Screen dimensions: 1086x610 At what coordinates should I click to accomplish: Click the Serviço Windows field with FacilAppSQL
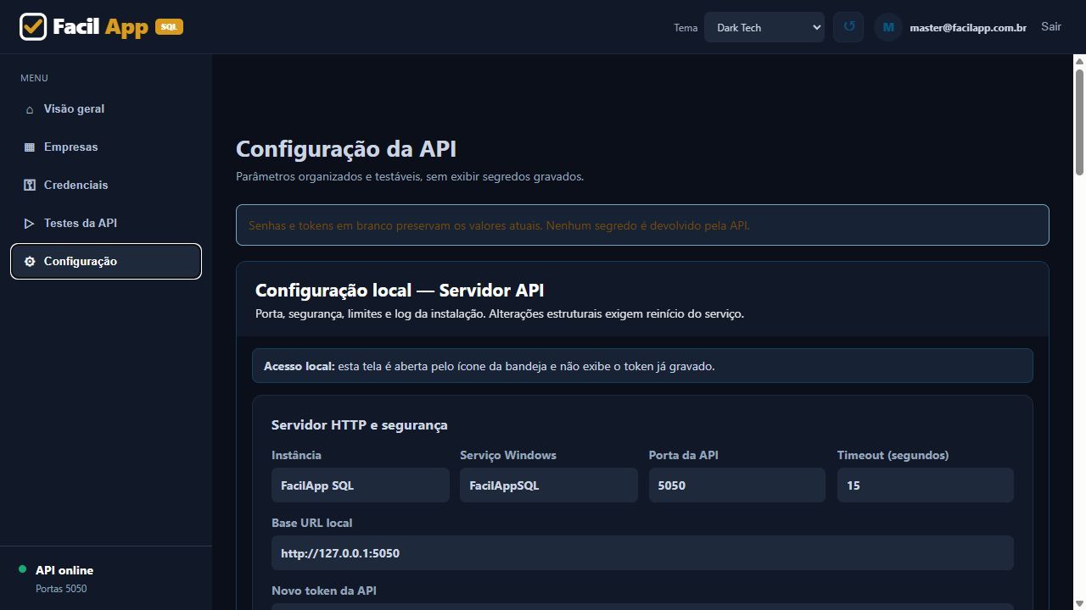tap(549, 485)
